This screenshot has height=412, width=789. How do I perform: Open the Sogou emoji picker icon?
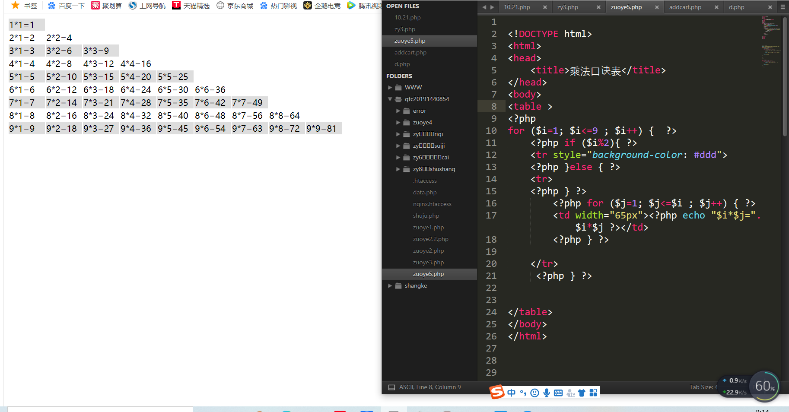click(534, 393)
